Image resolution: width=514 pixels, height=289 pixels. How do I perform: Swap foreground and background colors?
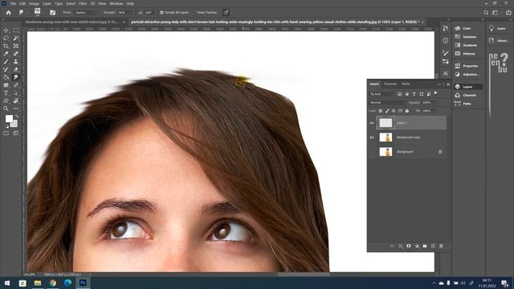[16, 116]
